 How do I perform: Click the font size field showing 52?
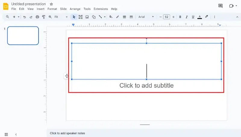click(167, 17)
